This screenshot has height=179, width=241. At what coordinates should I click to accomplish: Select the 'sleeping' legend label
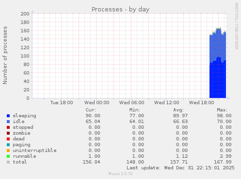point(24,116)
